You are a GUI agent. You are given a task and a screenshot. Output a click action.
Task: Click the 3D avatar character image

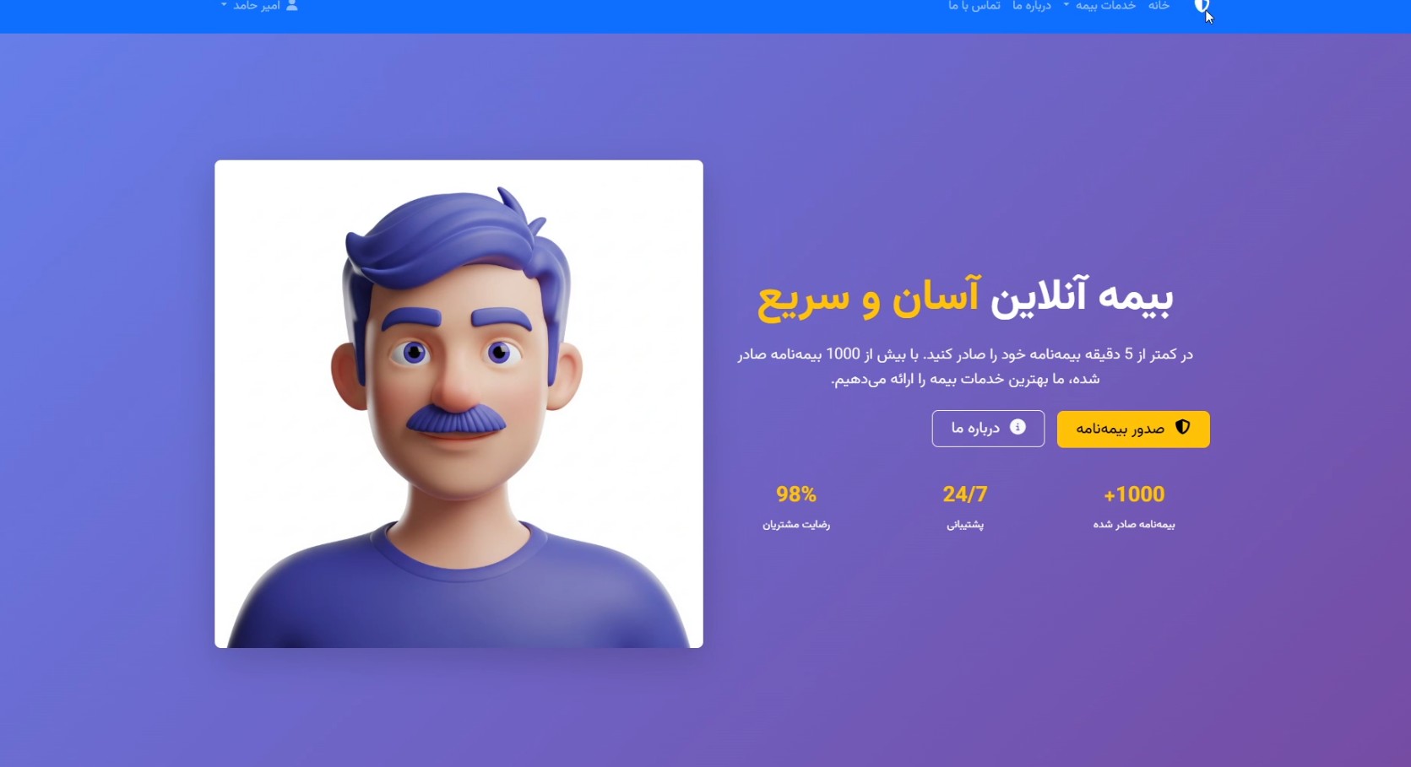(x=459, y=404)
